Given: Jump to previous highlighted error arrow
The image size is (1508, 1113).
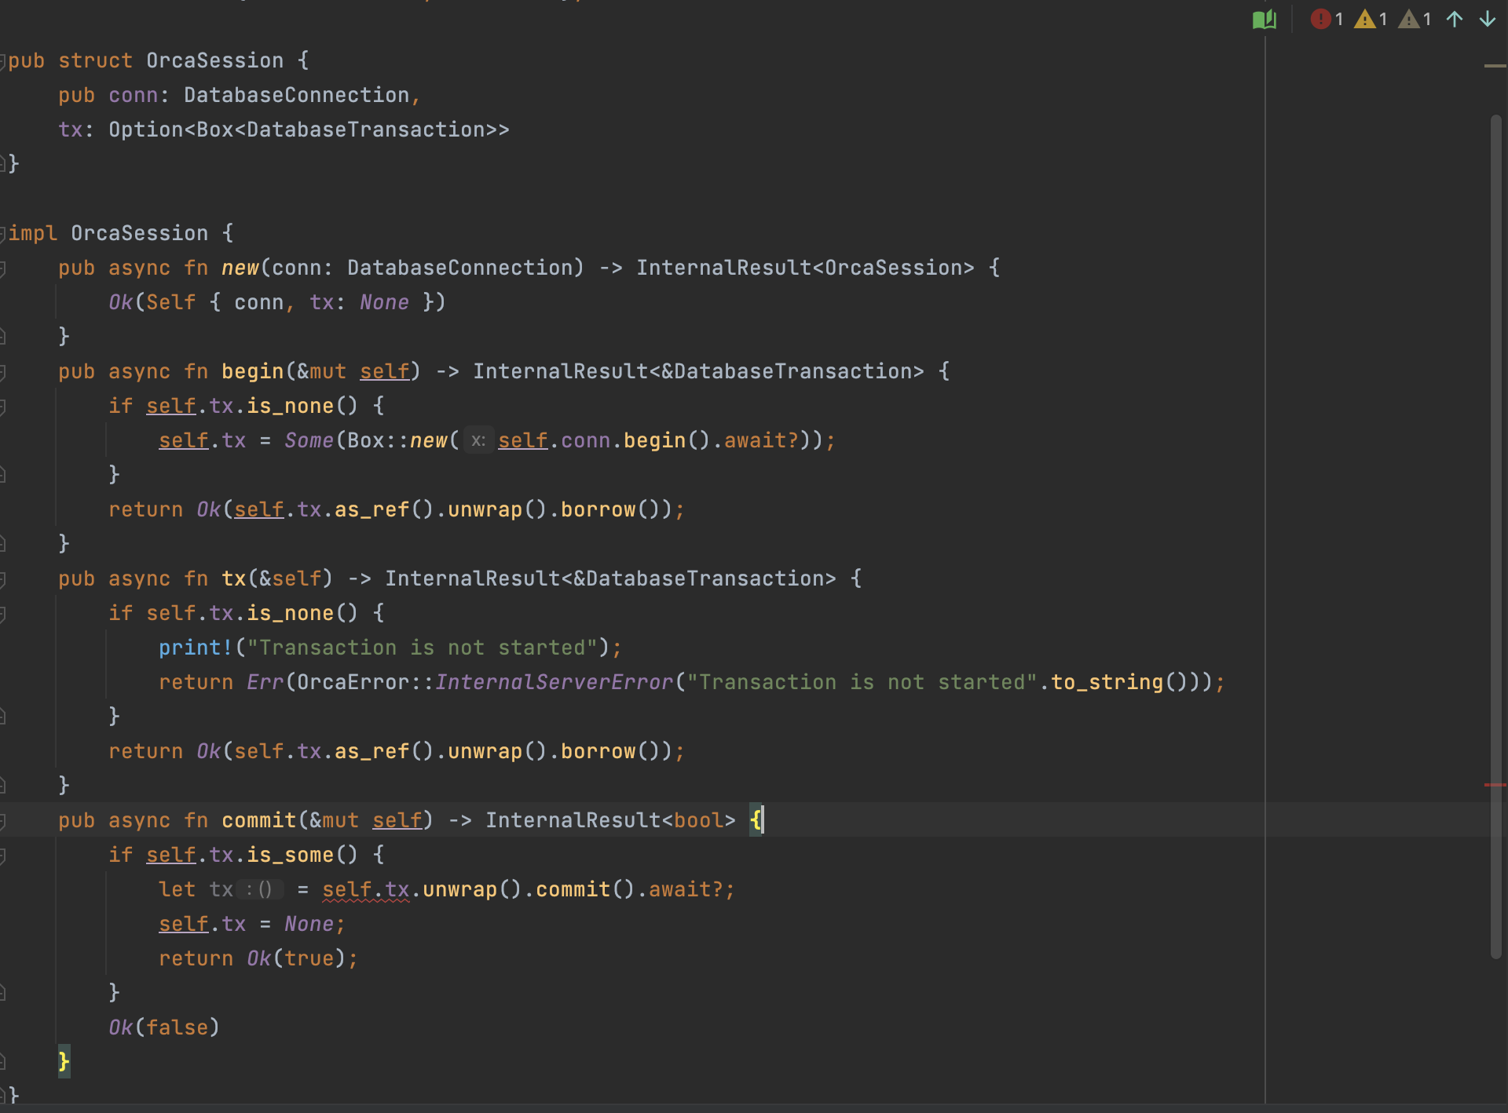Looking at the screenshot, I should click(x=1455, y=20).
